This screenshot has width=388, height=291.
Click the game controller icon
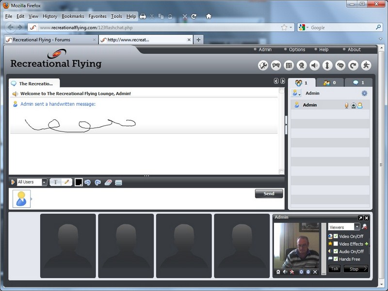(276, 65)
